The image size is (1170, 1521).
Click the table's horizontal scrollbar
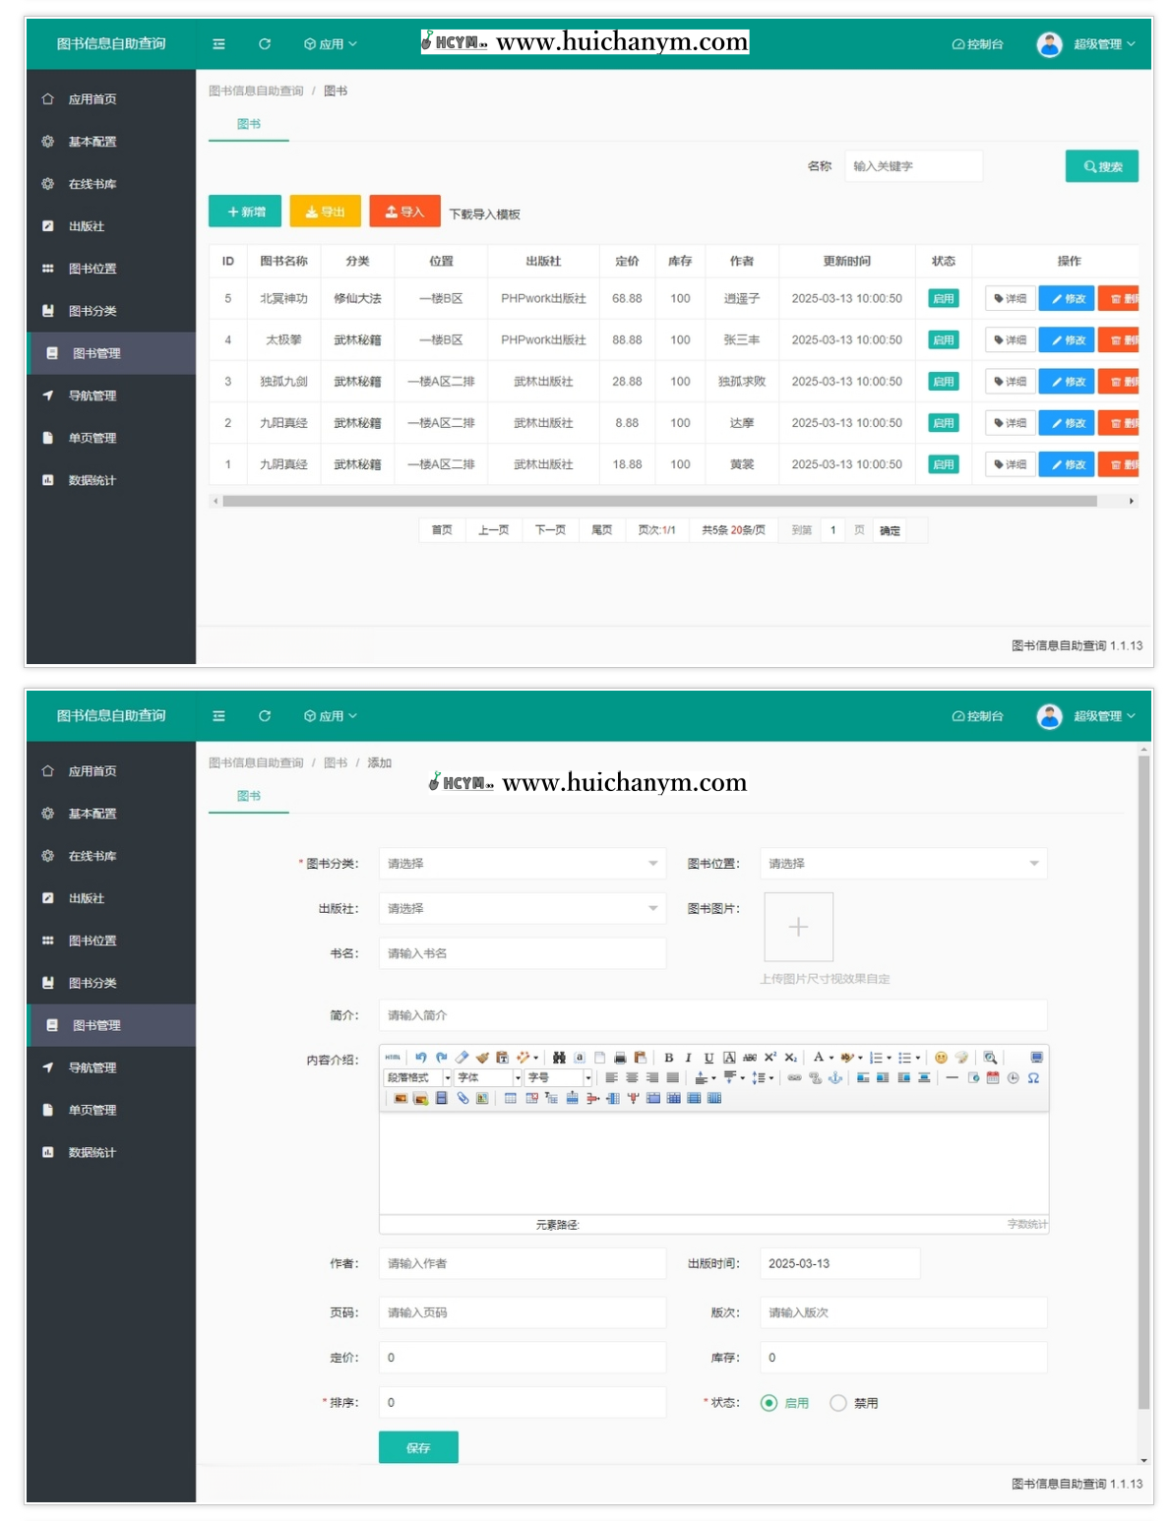tap(659, 501)
